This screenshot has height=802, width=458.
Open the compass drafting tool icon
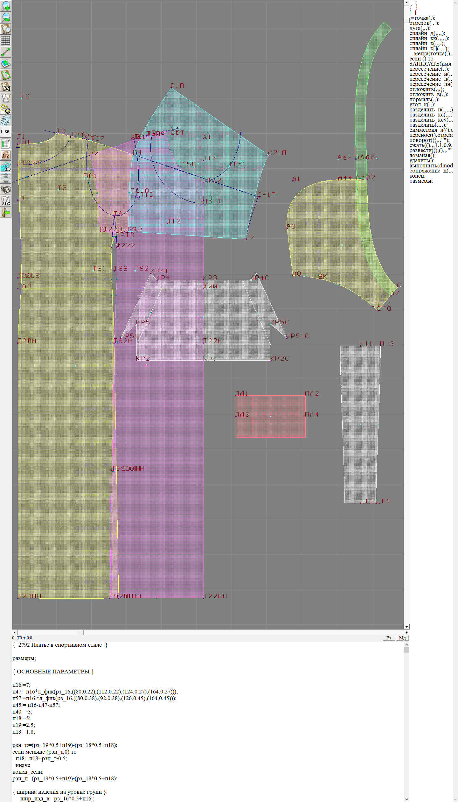click(6, 98)
